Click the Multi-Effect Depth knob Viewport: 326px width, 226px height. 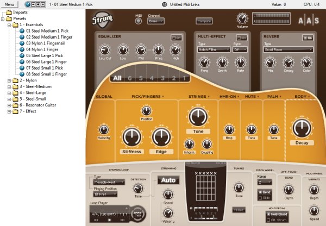click(x=222, y=62)
